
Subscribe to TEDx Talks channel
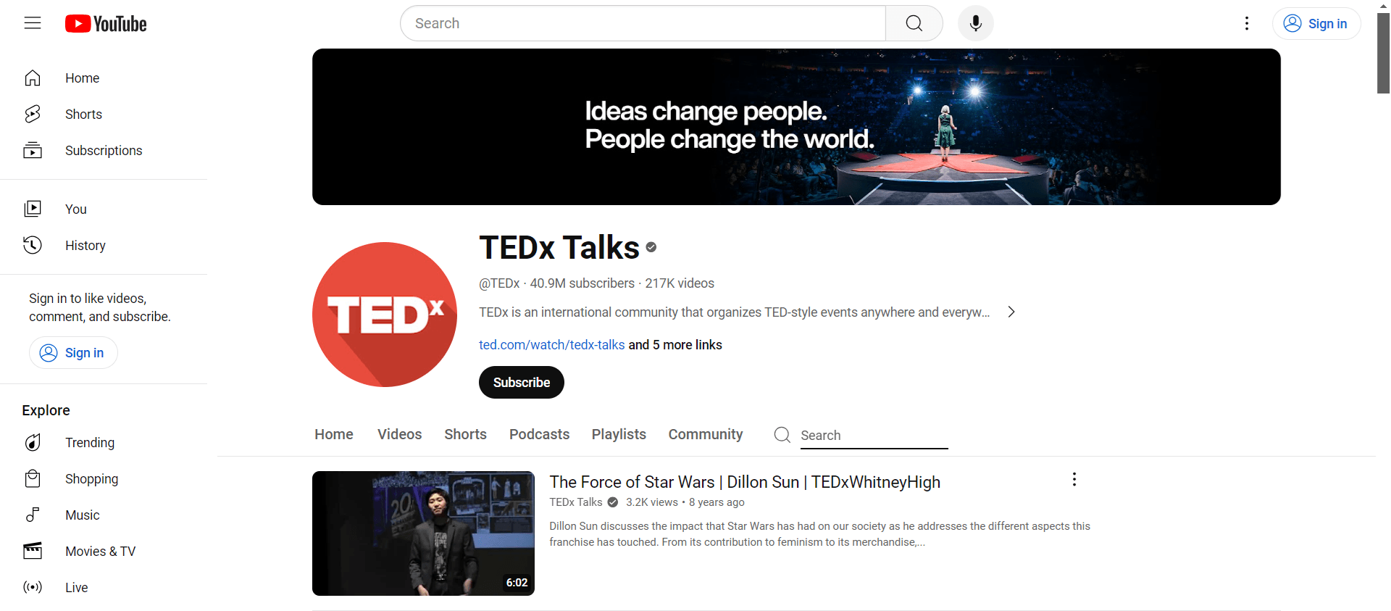pyautogui.click(x=521, y=383)
